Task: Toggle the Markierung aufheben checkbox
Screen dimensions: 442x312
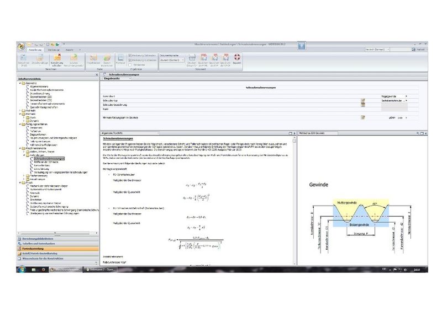Action: [130, 60]
